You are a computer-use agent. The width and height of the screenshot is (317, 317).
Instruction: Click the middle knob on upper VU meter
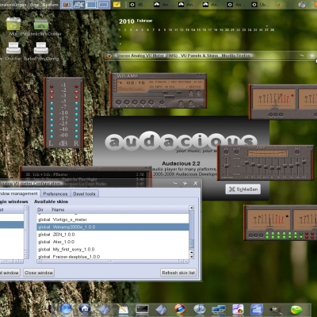[276, 115]
